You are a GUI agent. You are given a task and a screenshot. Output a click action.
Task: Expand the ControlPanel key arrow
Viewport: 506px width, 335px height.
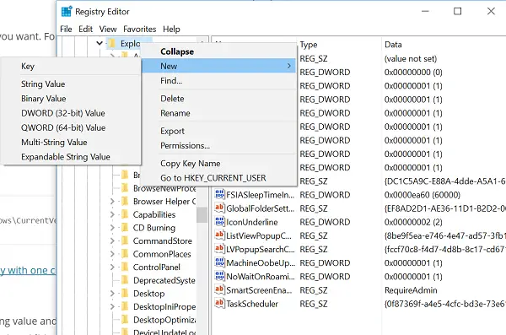click(x=112, y=267)
